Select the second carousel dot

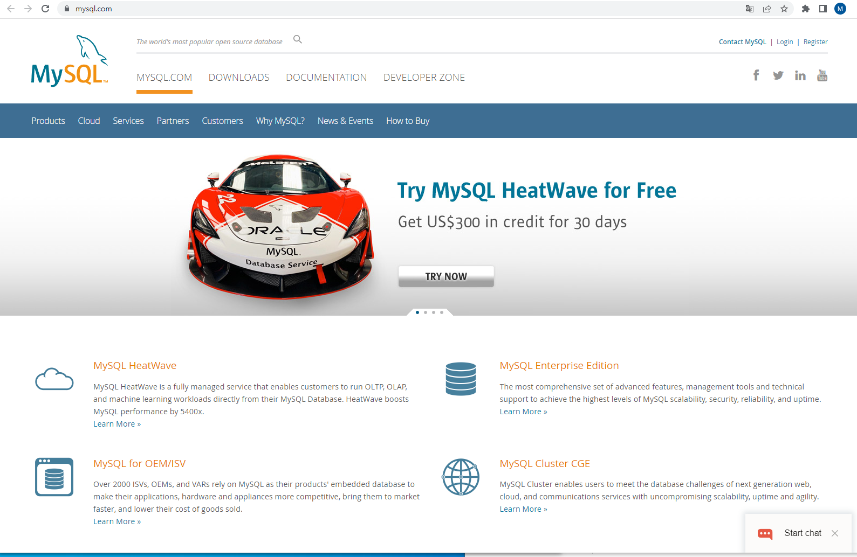click(x=426, y=312)
